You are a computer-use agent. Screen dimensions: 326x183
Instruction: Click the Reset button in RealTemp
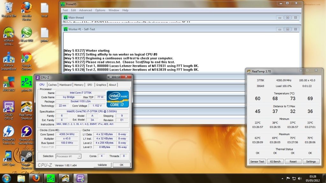pos(293,162)
